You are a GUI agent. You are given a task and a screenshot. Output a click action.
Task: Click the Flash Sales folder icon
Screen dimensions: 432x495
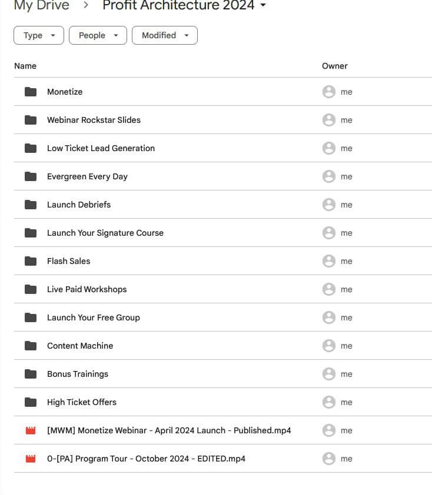click(x=31, y=261)
